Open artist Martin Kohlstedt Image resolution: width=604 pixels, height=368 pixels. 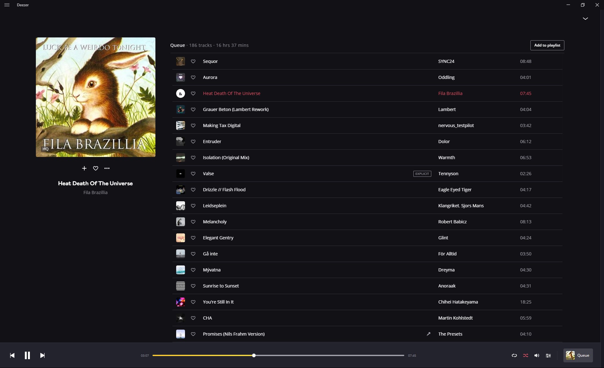click(x=455, y=318)
